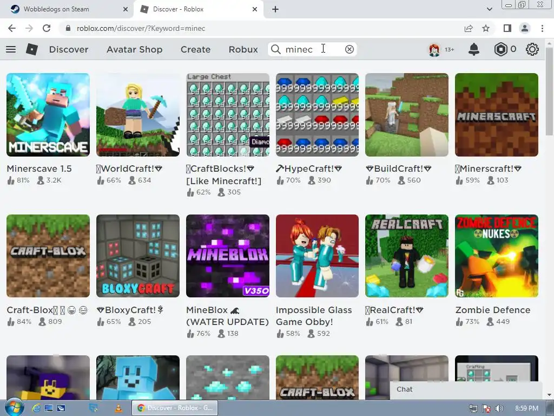Open the Impossible Glass Game Obby thumbnail
The height and width of the screenshot is (416, 554).
click(x=317, y=256)
